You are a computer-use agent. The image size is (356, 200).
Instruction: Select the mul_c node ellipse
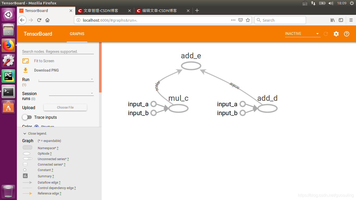(x=178, y=108)
